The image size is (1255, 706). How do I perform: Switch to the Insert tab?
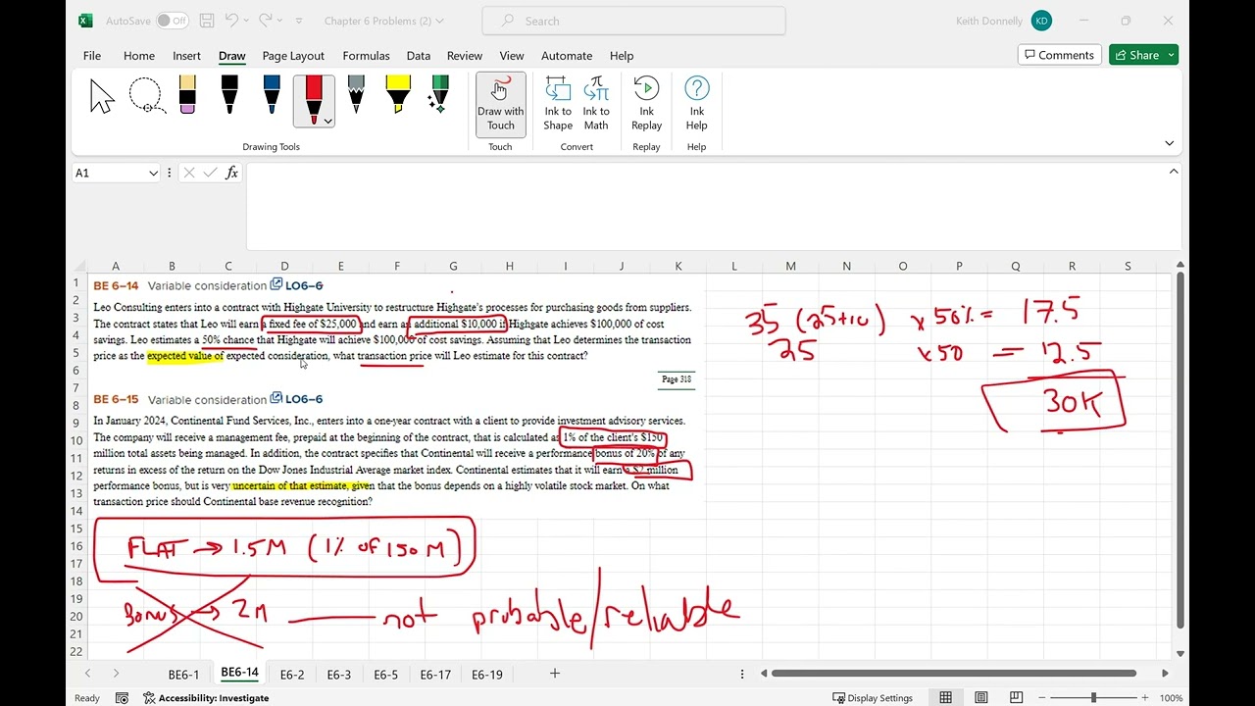coord(186,56)
